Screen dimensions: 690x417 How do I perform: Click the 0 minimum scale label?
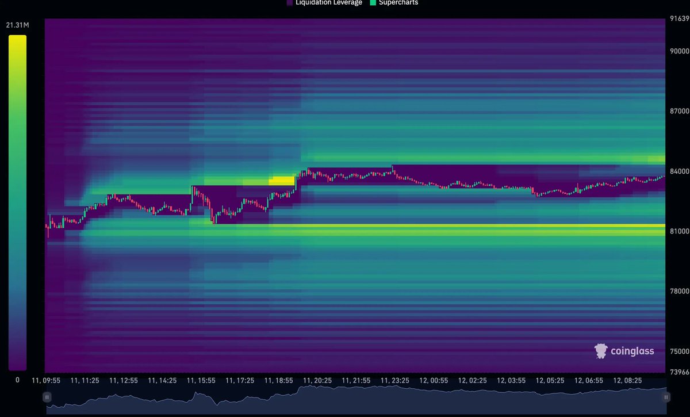coord(17,380)
